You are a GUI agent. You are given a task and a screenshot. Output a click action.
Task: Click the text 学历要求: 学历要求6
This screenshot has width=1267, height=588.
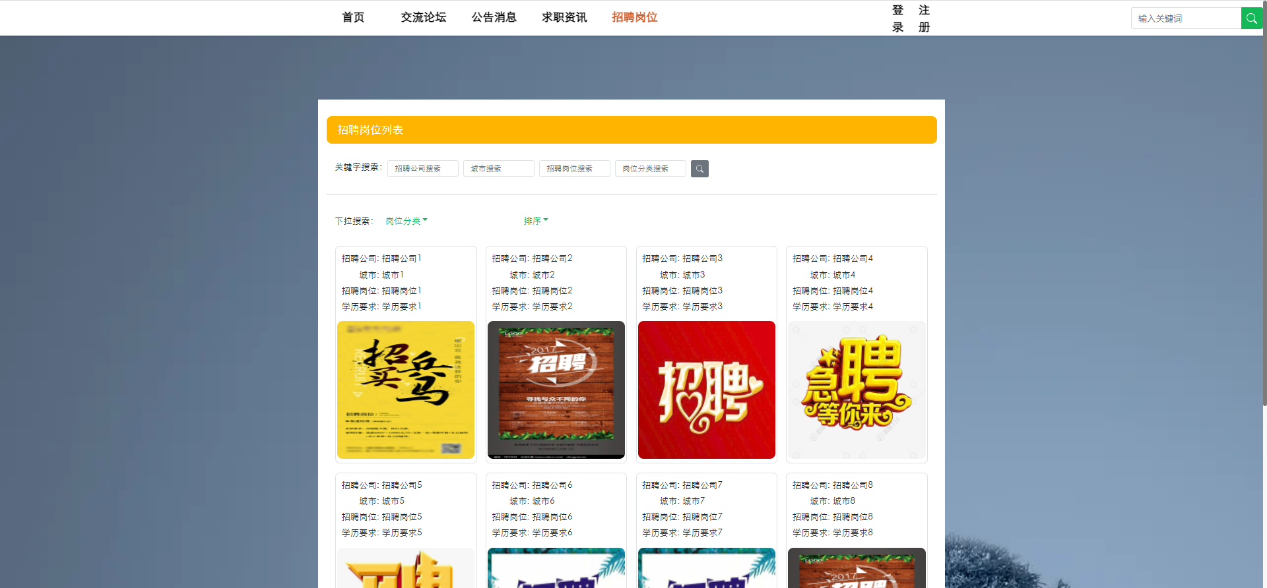click(532, 533)
